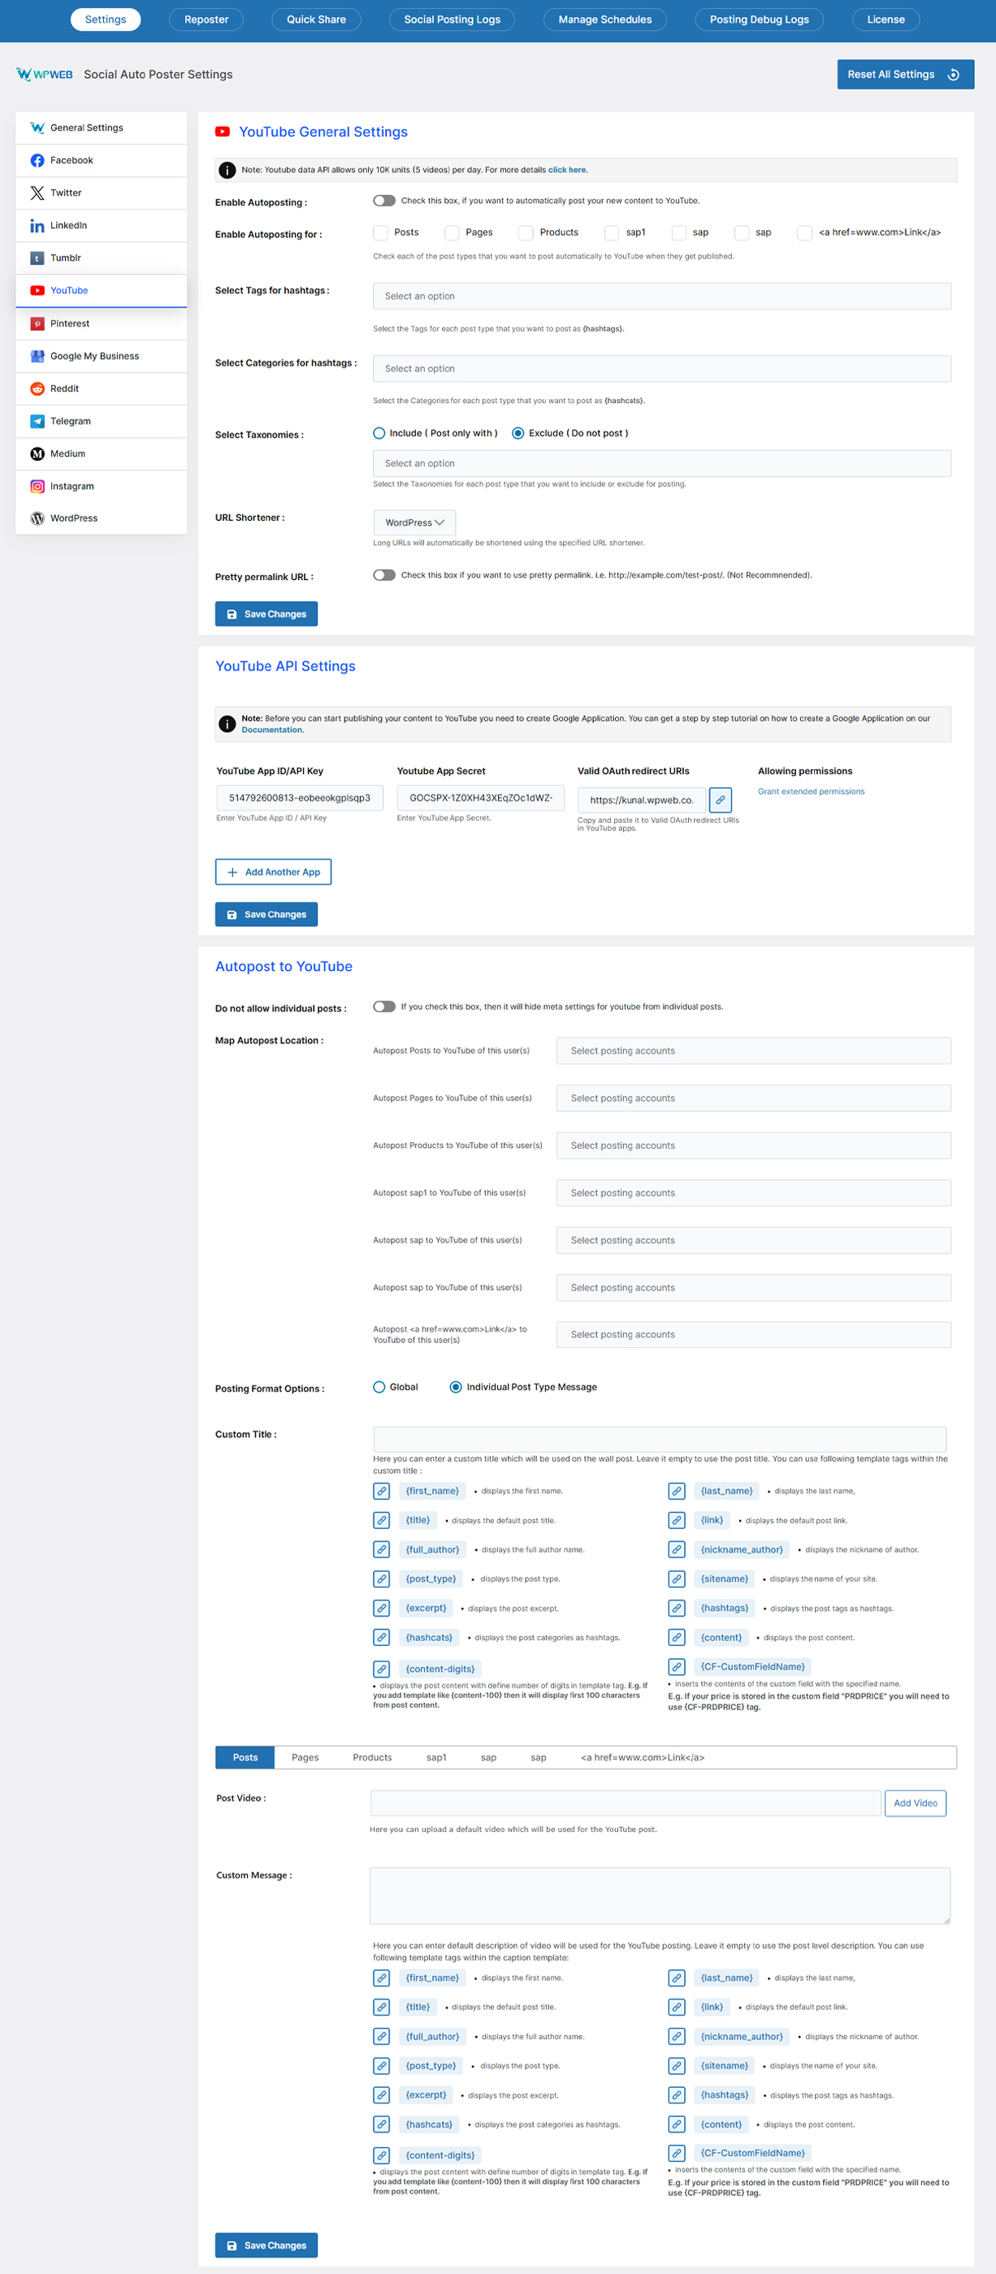Open Select Taxonomies option dropdown
This screenshot has height=2274, width=996.
[x=661, y=463]
